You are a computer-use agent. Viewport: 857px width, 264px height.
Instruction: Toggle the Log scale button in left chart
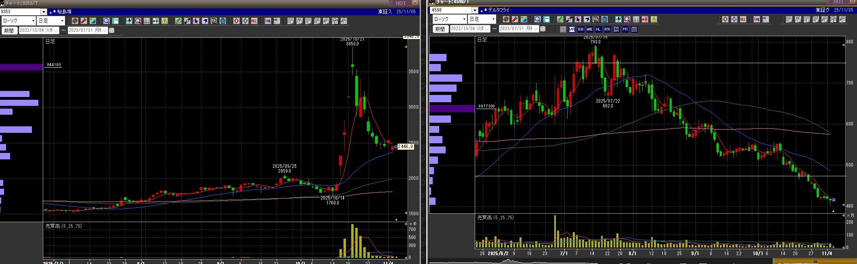tap(268, 21)
